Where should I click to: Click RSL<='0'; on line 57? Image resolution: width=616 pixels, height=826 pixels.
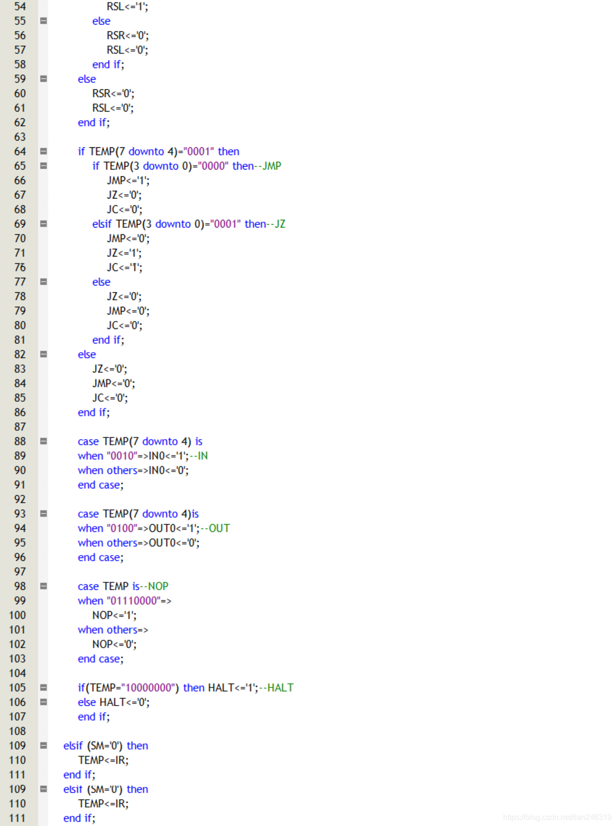point(127,50)
